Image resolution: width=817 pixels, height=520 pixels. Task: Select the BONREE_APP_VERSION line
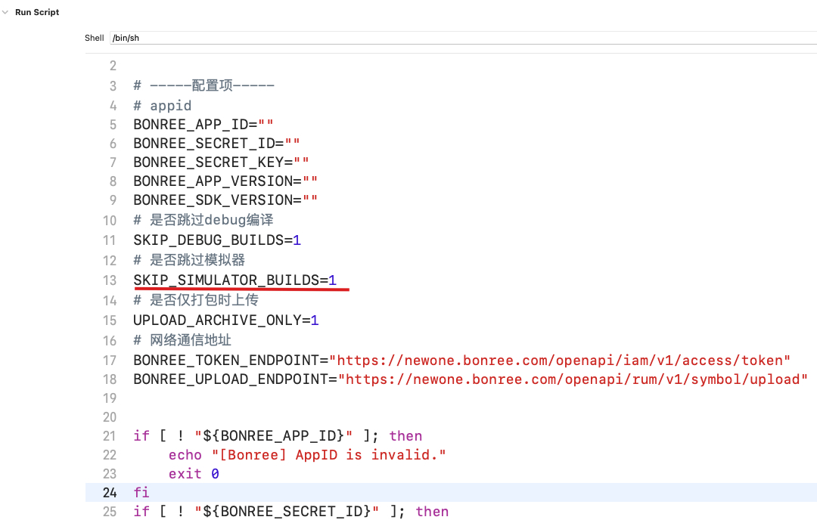[x=225, y=181]
